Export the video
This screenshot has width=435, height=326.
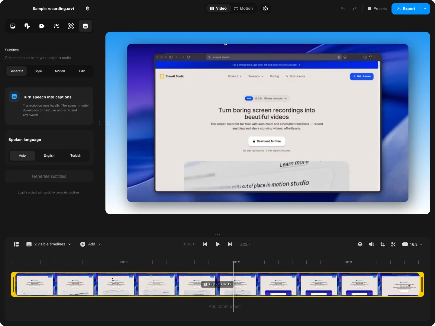(406, 9)
